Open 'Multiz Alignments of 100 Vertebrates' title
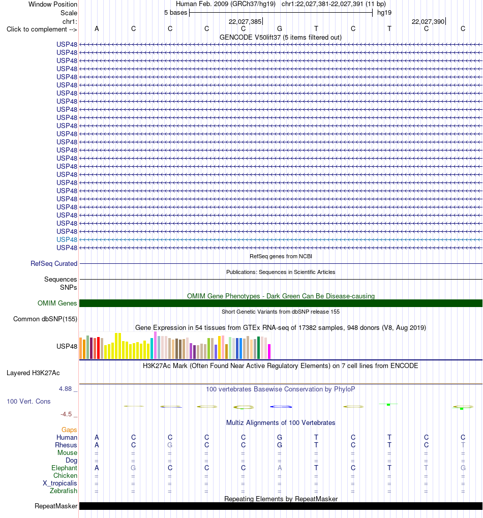The height and width of the screenshot is (518, 483). click(x=281, y=423)
